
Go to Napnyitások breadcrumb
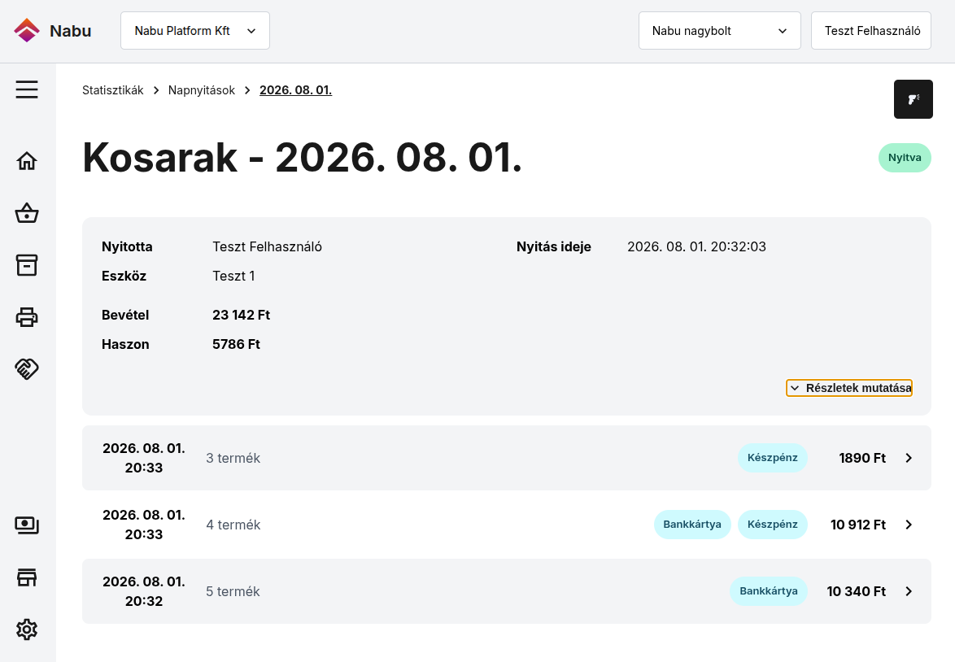coord(202,90)
